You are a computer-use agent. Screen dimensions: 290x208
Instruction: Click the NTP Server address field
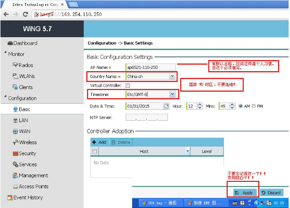(x=147, y=117)
